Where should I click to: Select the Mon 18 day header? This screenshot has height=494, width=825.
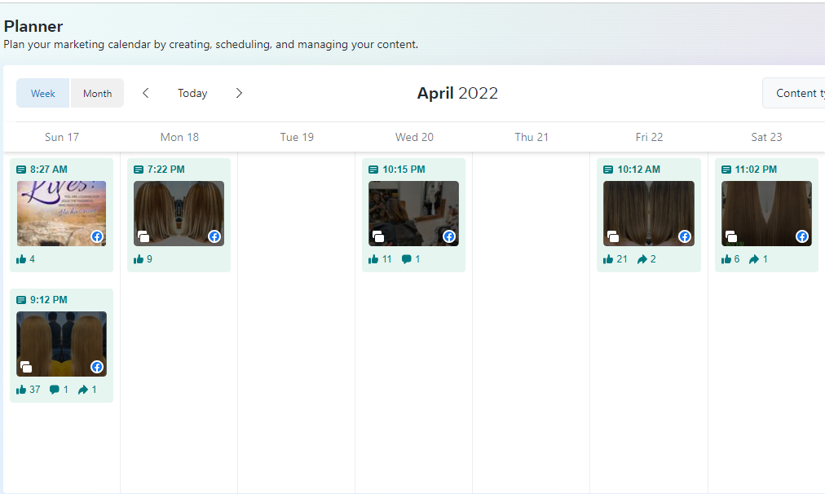click(179, 137)
